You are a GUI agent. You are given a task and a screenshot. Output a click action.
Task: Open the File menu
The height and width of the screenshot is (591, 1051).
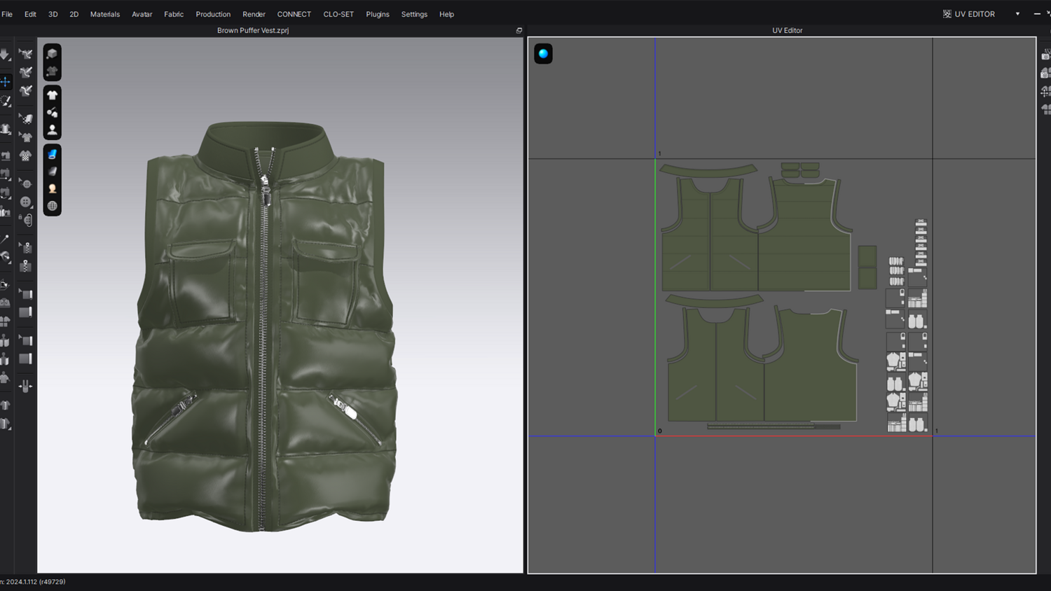click(x=7, y=14)
